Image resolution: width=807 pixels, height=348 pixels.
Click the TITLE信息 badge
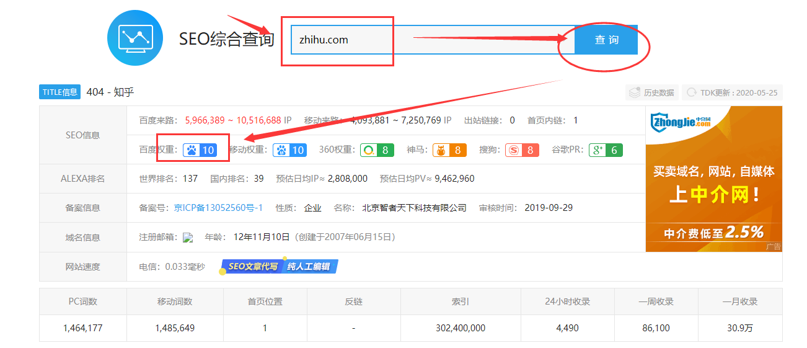(60, 92)
